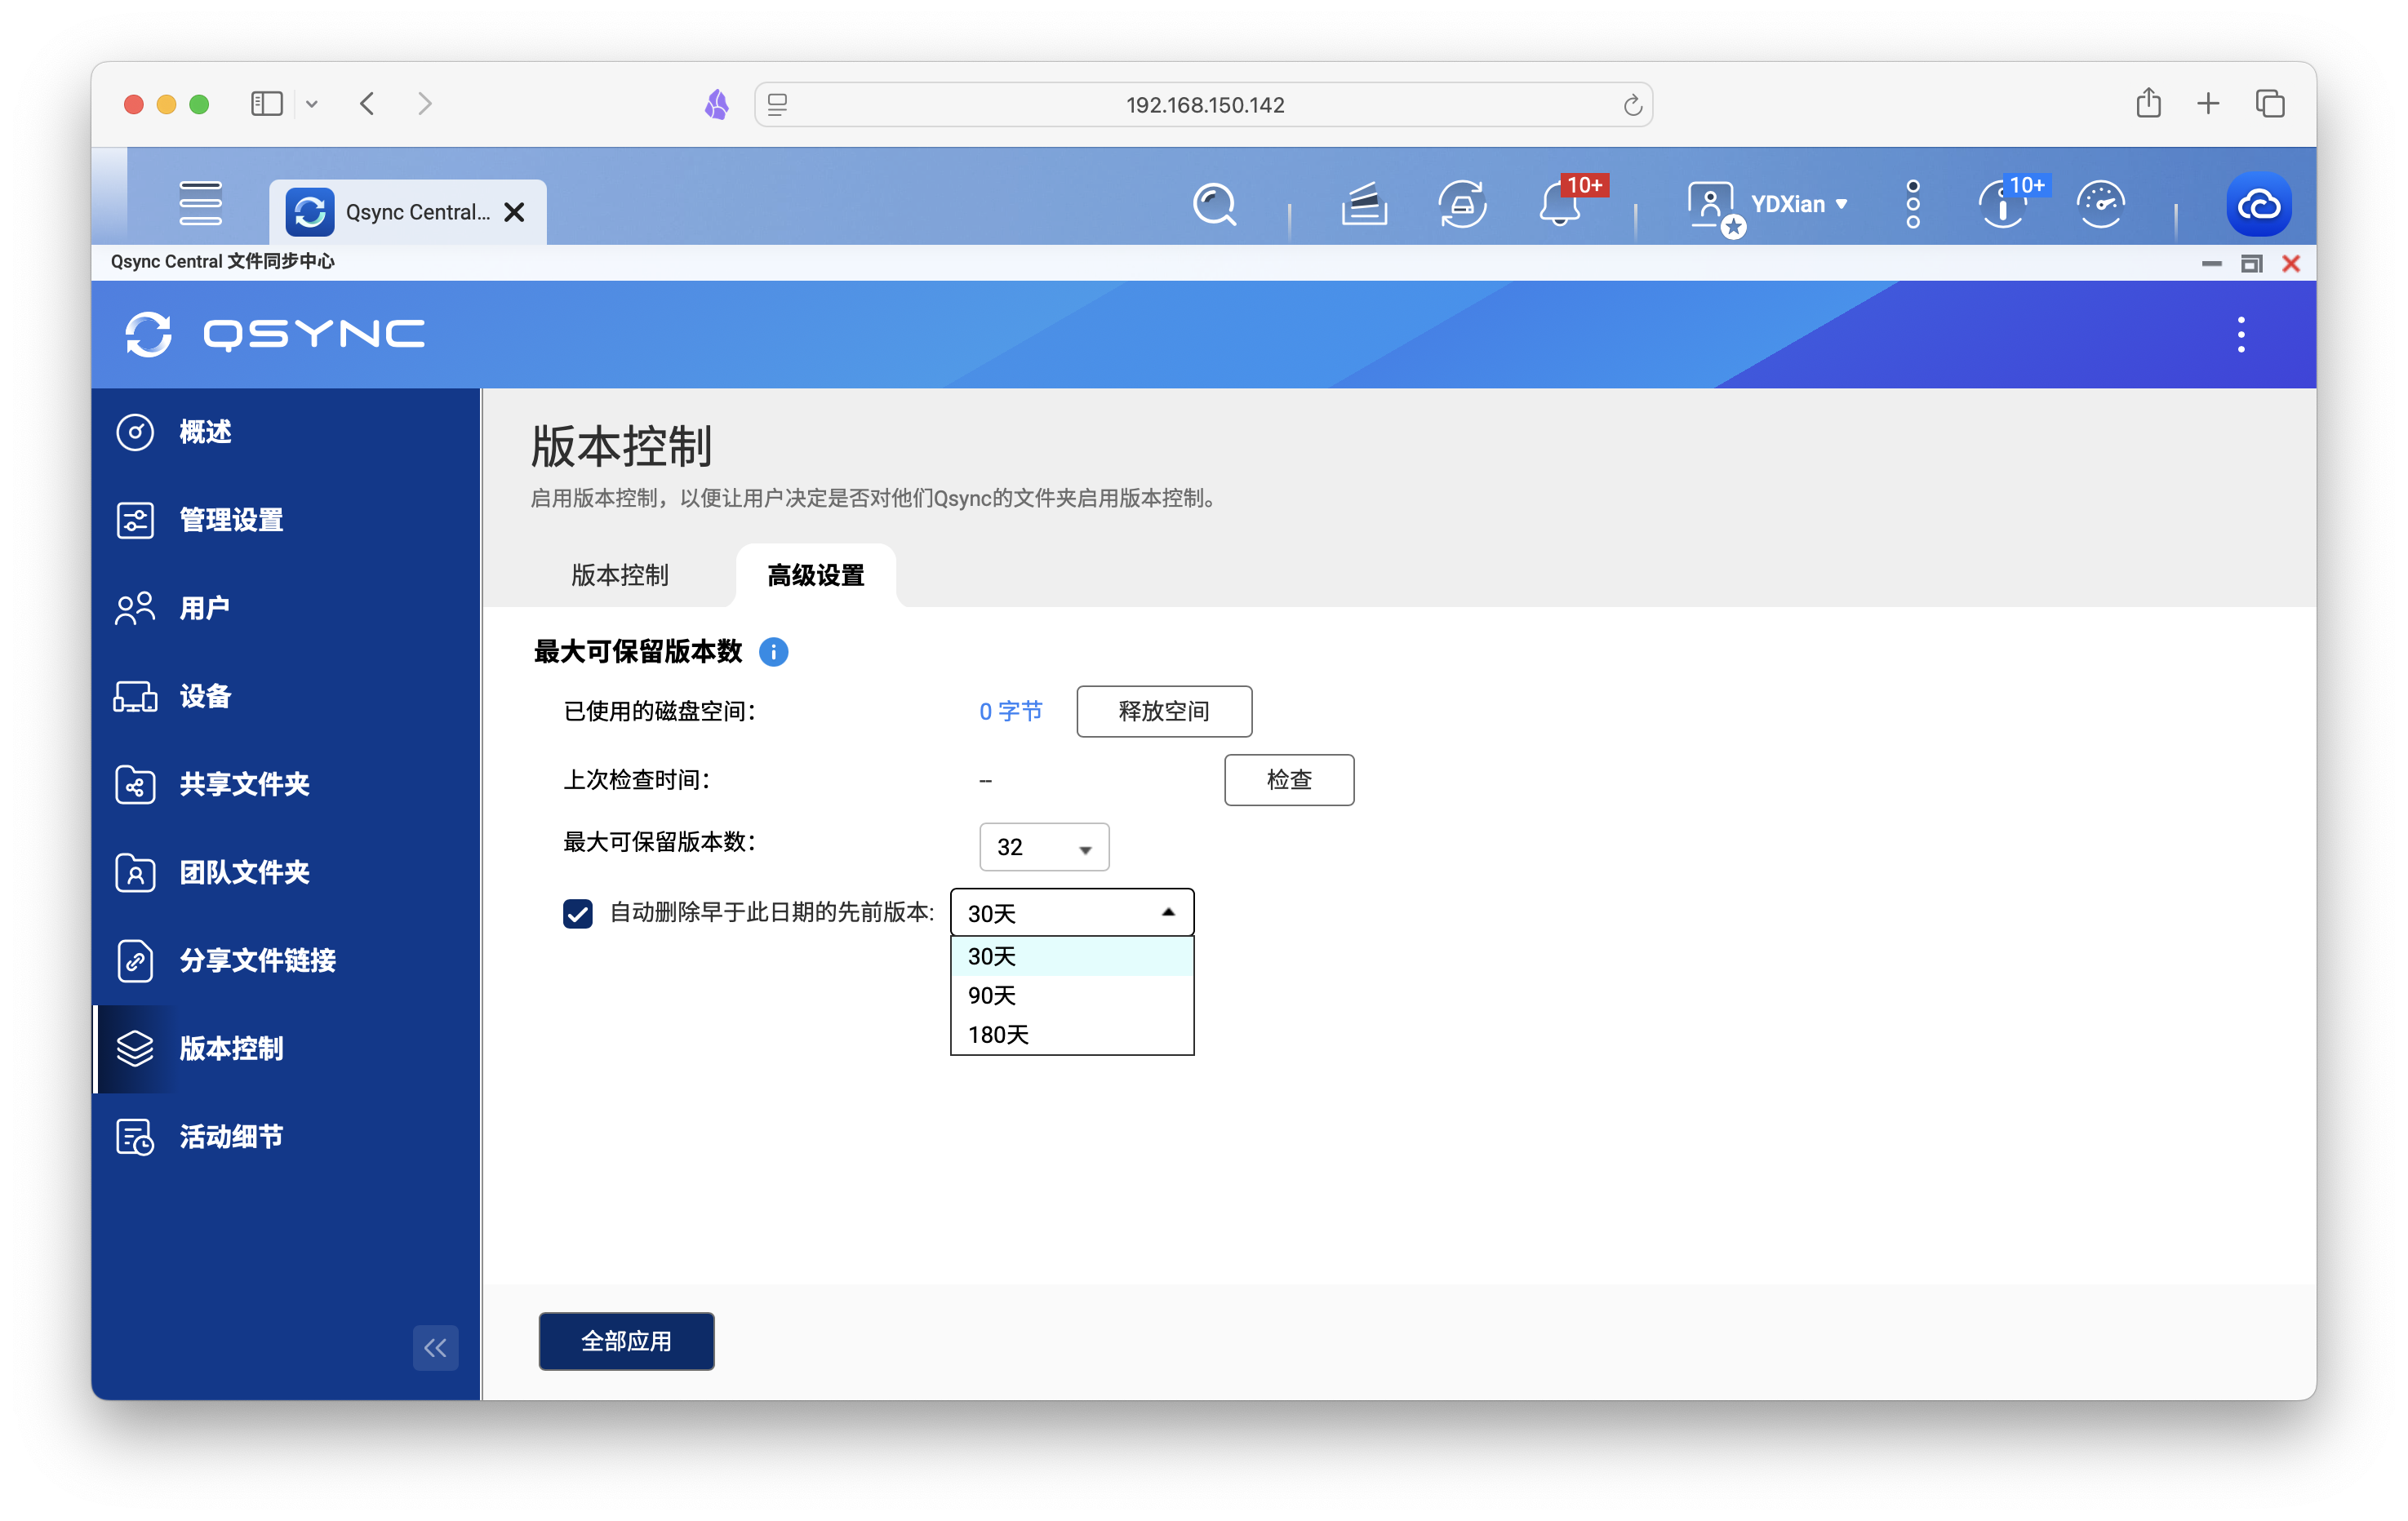
Task: Open 管理设置 in sidebar
Action: click(287, 520)
